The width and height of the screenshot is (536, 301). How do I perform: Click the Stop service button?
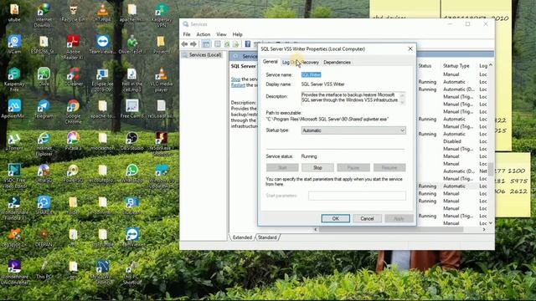pos(317,167)
